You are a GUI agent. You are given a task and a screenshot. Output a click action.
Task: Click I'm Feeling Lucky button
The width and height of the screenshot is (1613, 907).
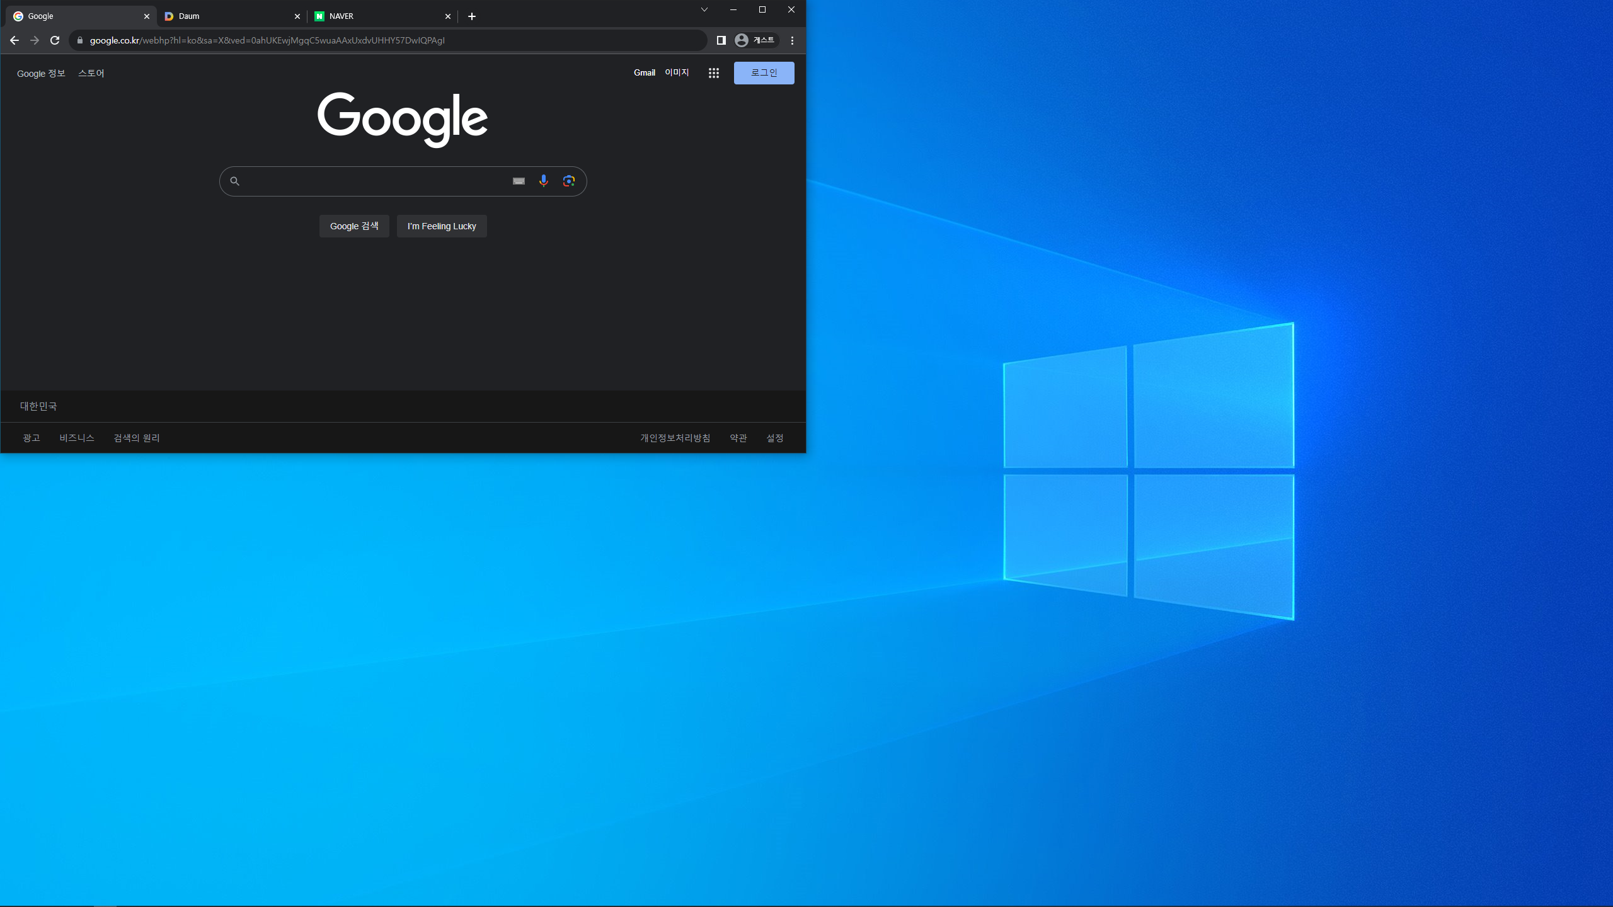click(442, 226)
